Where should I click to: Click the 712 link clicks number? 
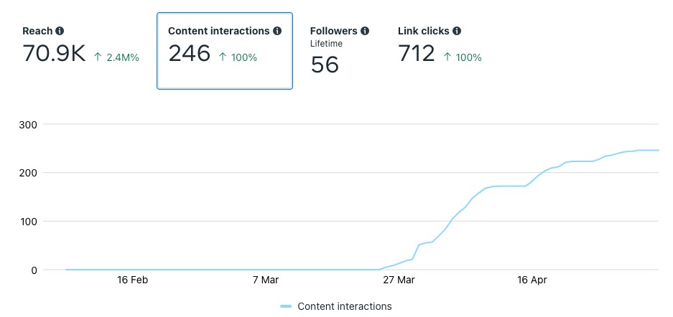[416, 54]
